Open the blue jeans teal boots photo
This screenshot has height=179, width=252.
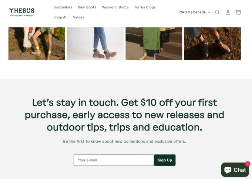point(95,44)
